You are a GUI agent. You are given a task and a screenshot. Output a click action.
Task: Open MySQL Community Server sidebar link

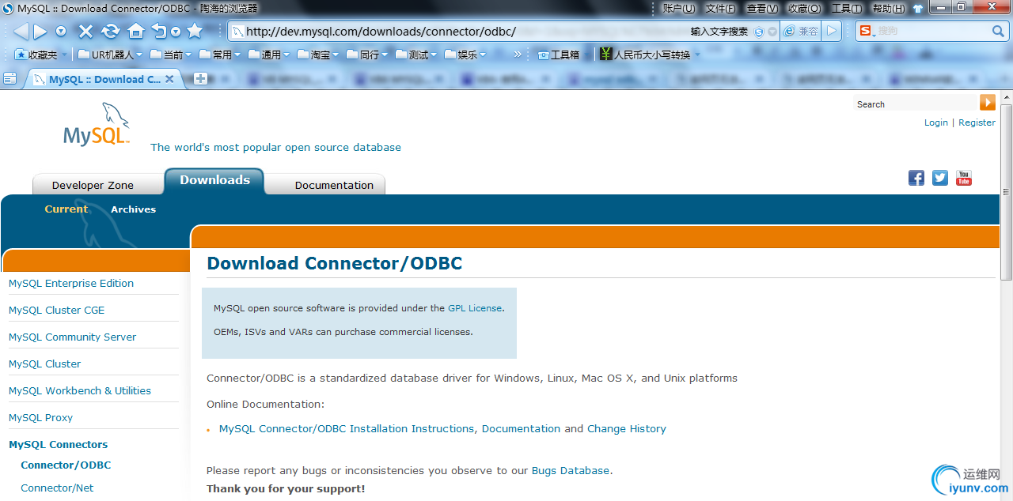coord(72,337)
